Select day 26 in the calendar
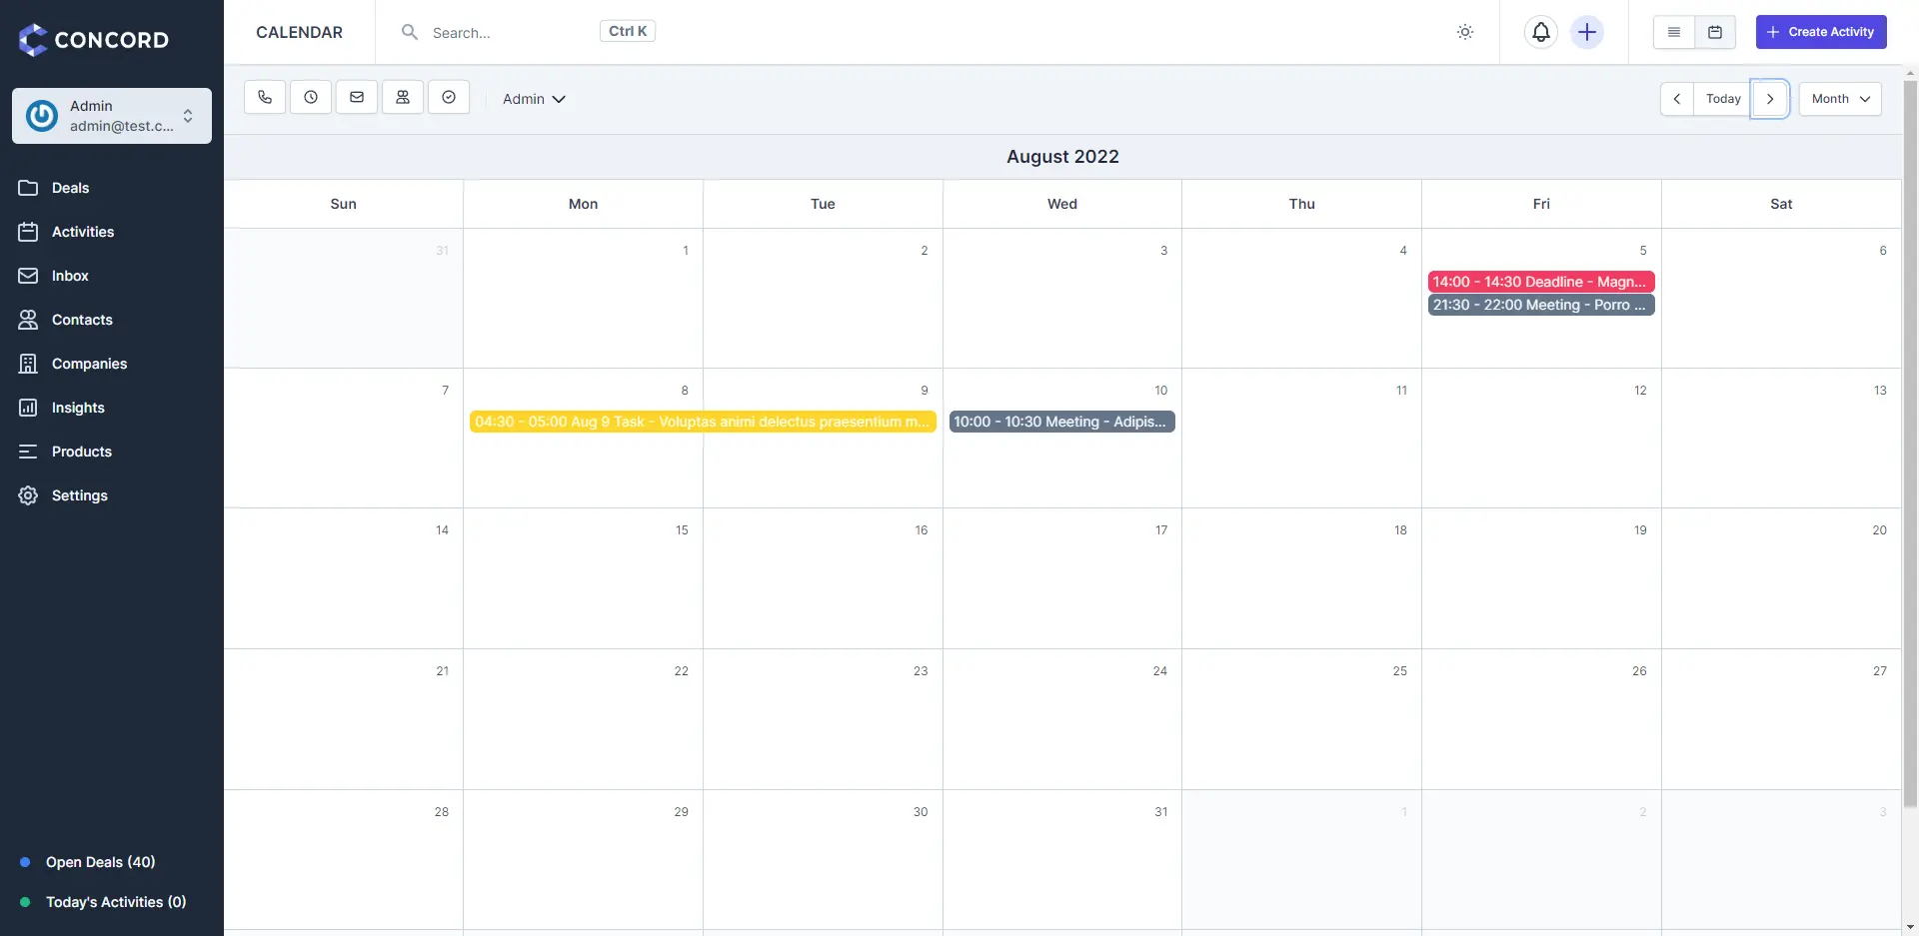Screen dimensions: 1919x936 [x=1541, y=719]
